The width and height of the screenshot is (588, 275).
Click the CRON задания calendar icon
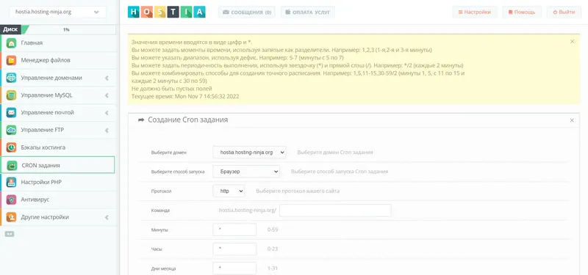point(12,166)
